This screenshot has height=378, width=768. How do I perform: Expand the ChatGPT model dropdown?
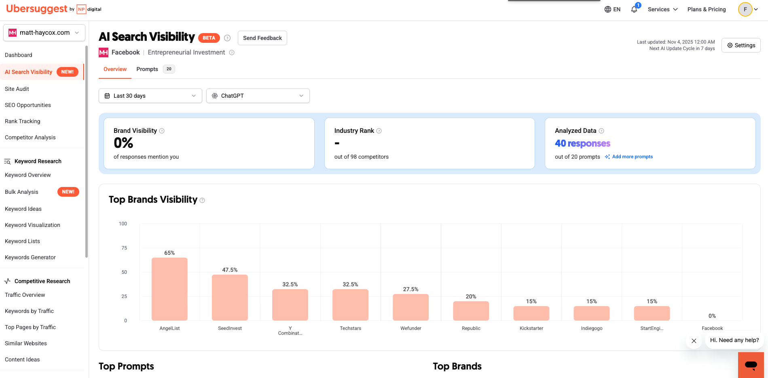pos(258,96)
